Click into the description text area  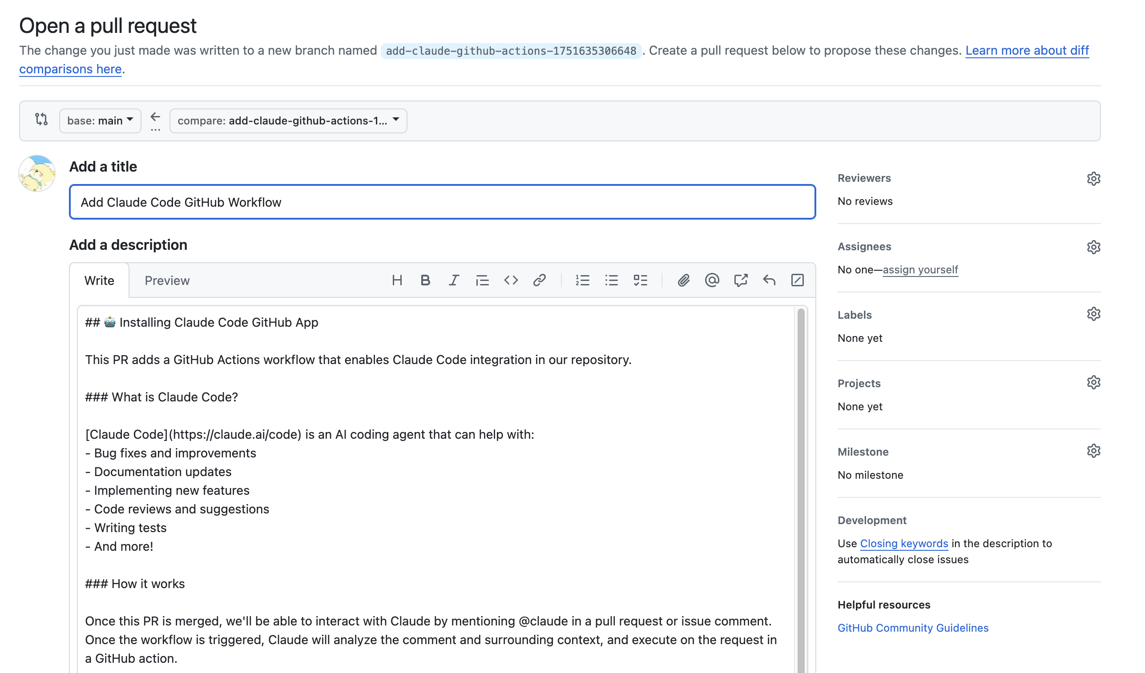(436, 489)
